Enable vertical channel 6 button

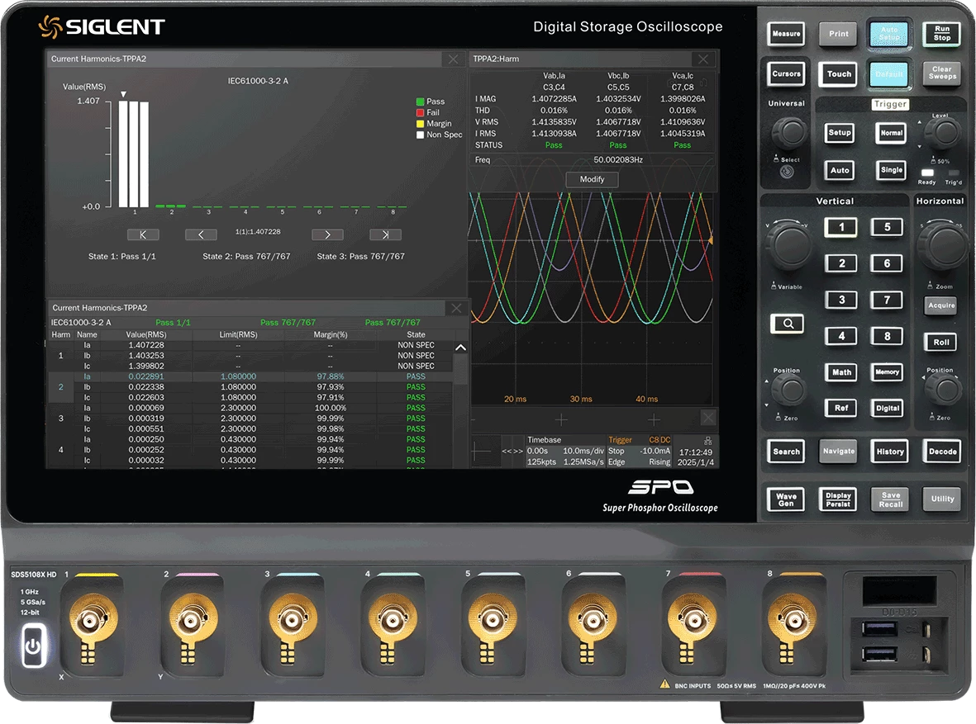coord(887,263)
